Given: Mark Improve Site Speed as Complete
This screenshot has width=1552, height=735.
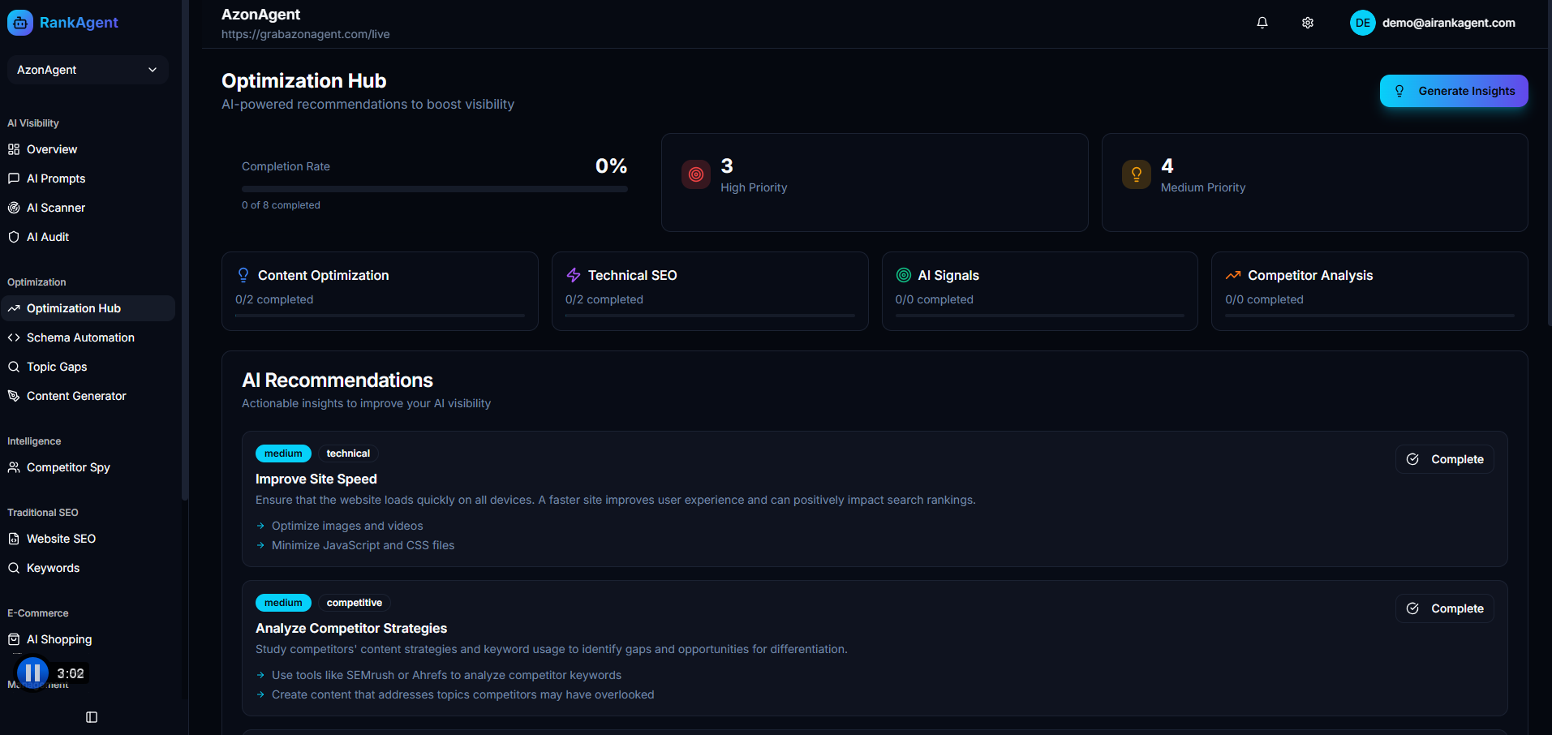Looking at the screenshot, I should point(1444,459).
